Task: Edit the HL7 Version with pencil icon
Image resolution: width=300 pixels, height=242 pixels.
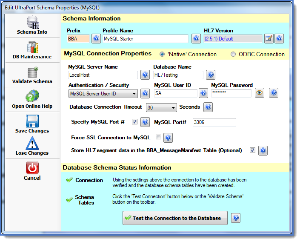Action: [x=269, y=39]
